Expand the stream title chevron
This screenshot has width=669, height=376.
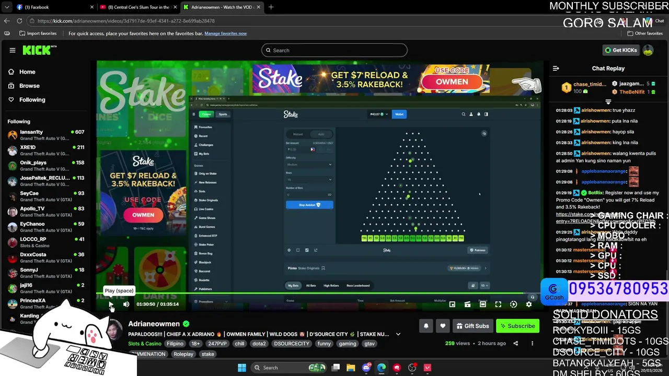[398, 334]
